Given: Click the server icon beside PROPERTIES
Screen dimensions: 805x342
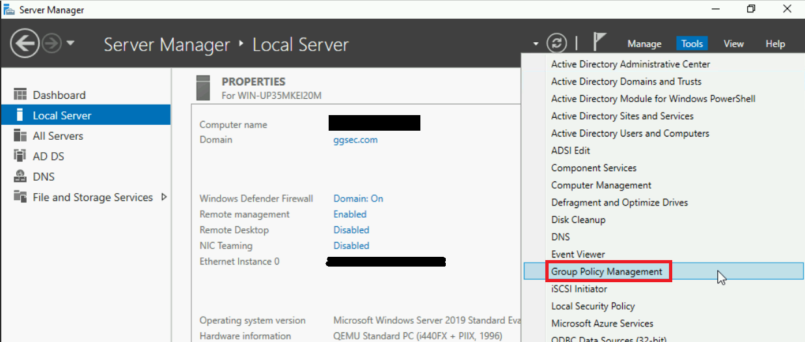Looking at the screenshot, I should coord(203,88).
